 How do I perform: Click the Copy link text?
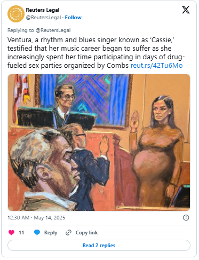tap(86, 233)
